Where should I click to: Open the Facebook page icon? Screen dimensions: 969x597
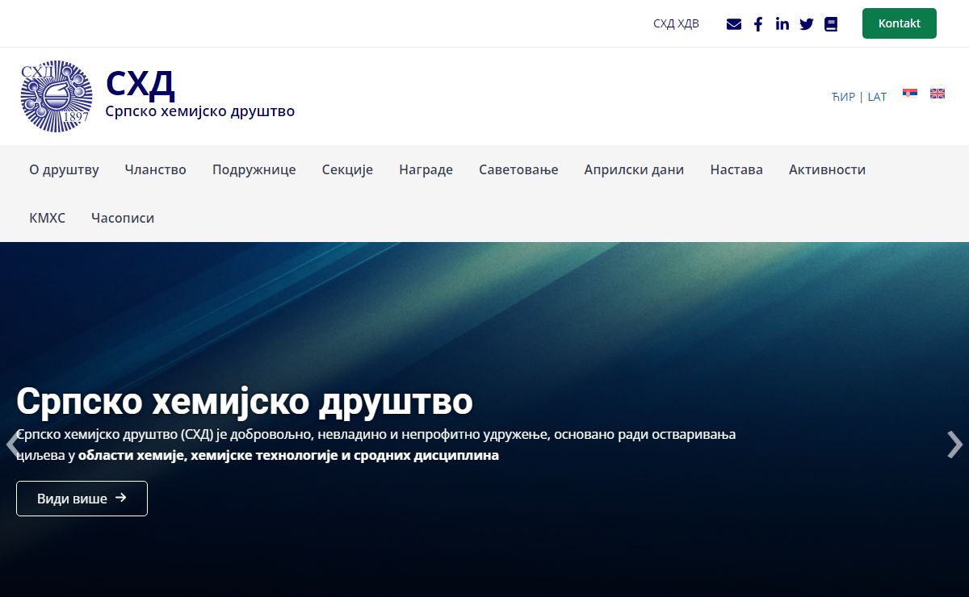click(757, 24)
